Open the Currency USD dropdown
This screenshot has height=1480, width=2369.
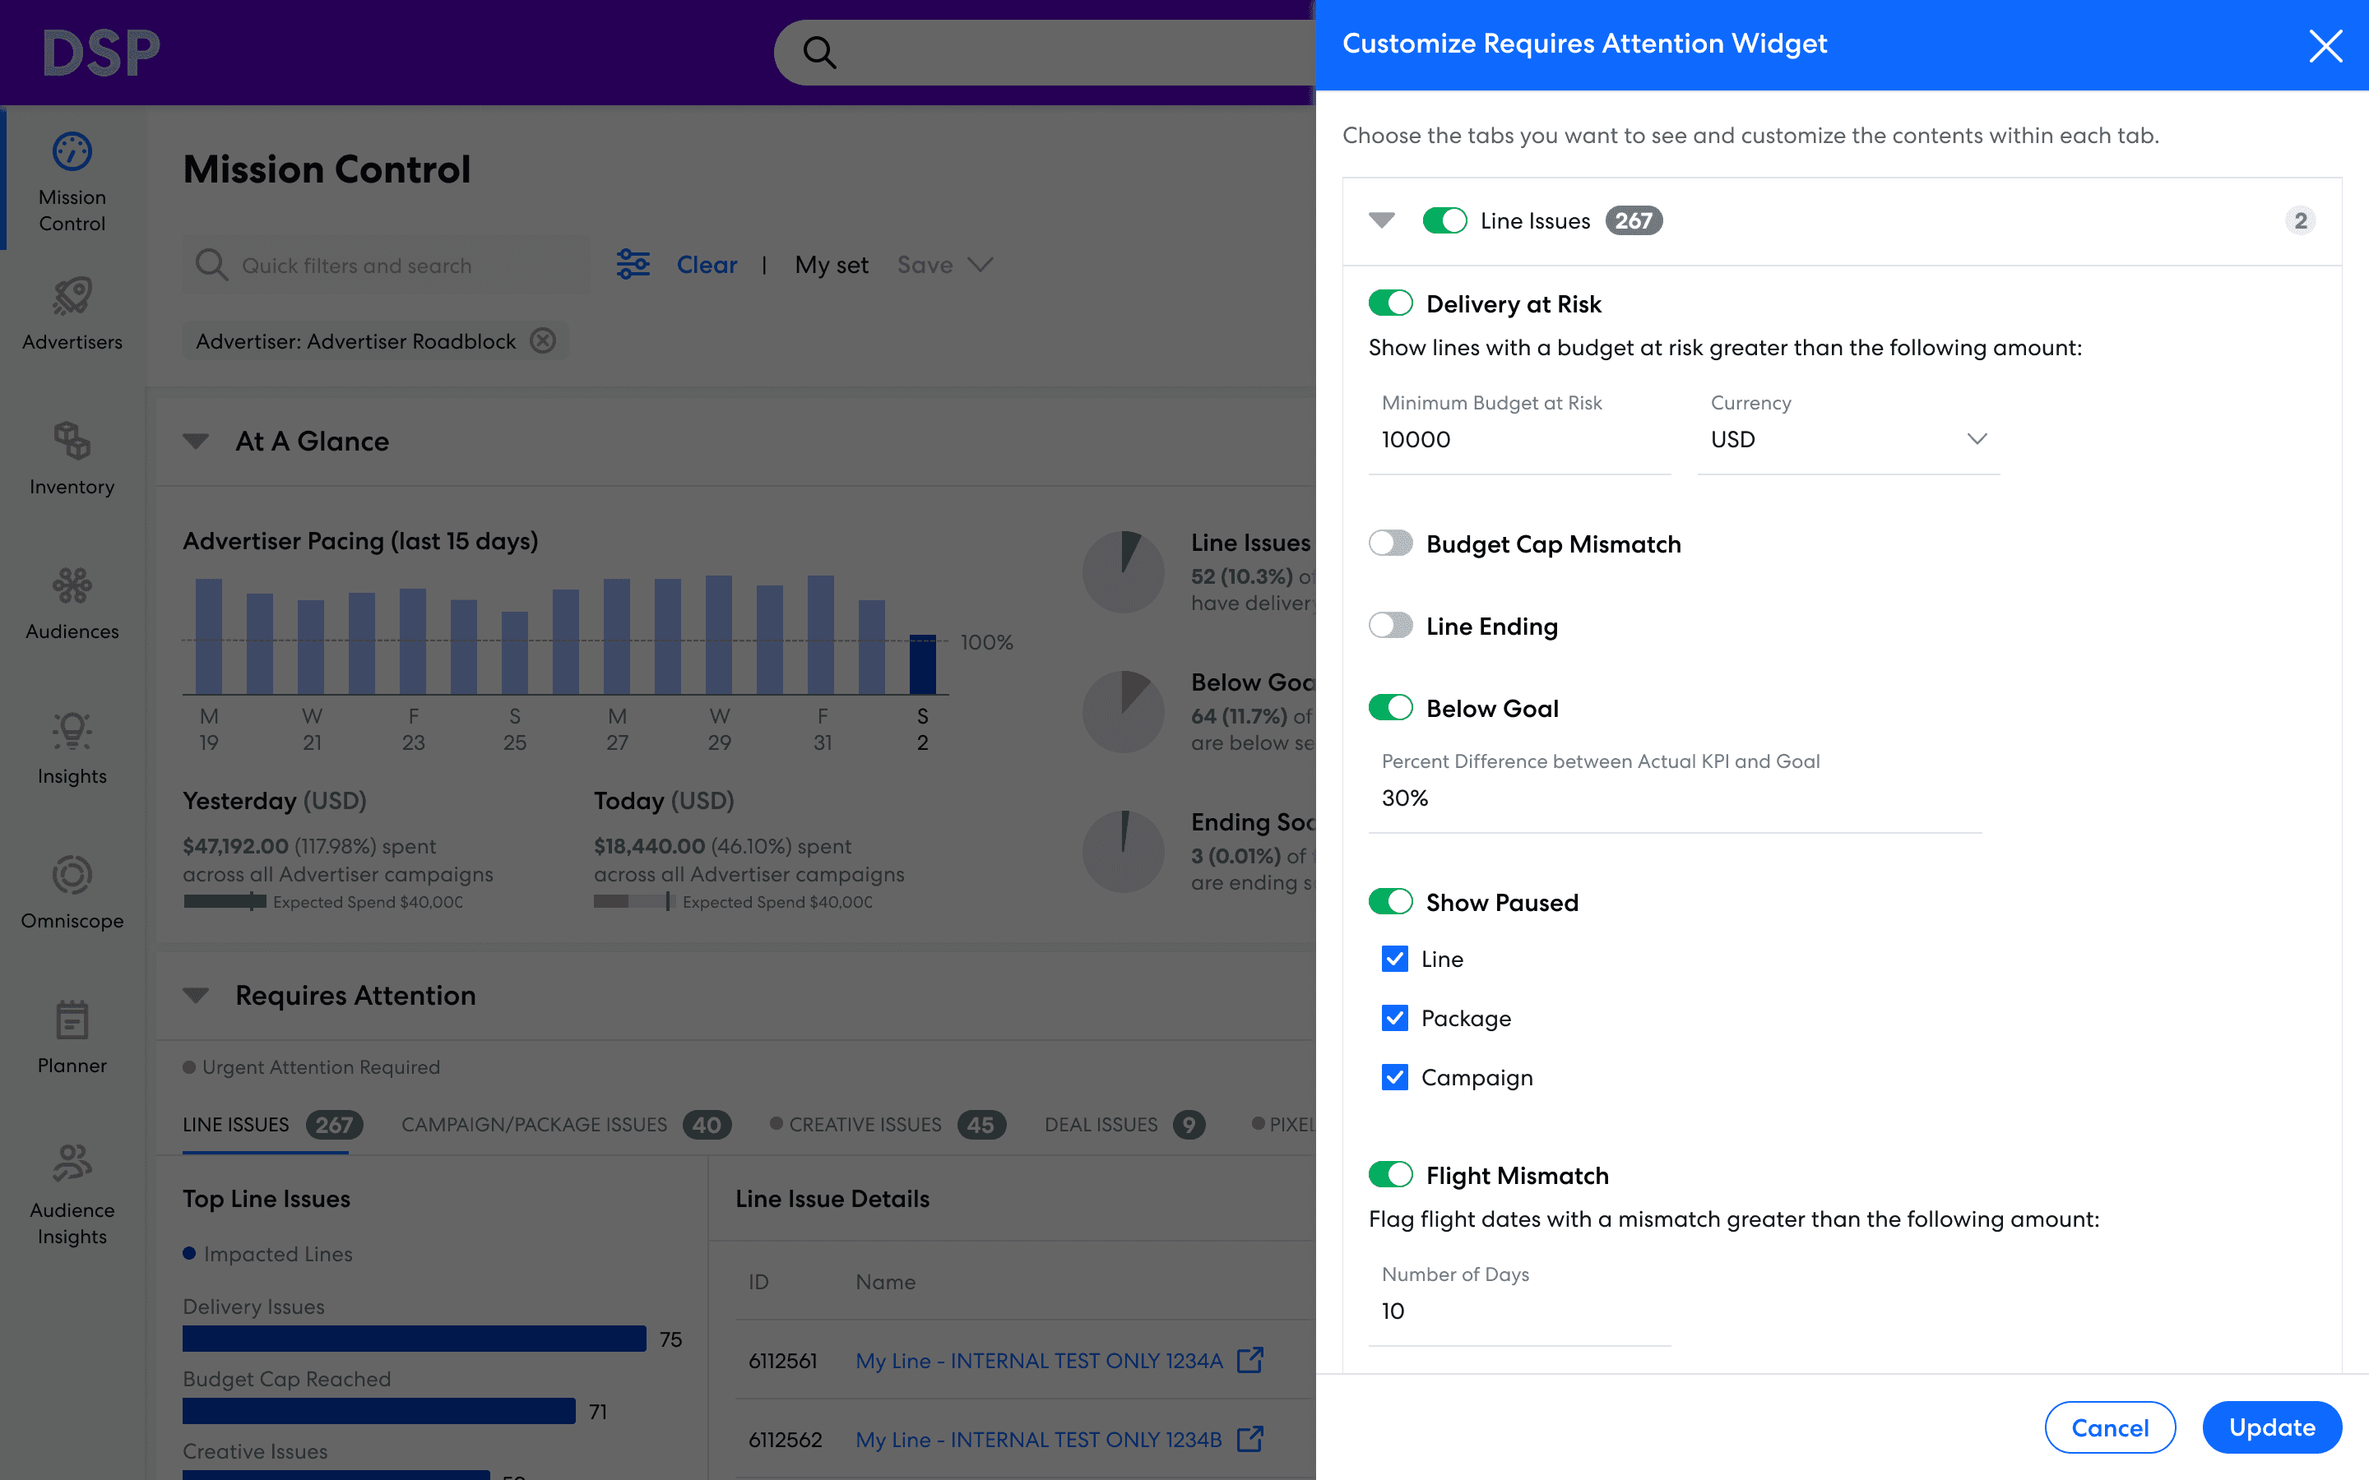1847,440
